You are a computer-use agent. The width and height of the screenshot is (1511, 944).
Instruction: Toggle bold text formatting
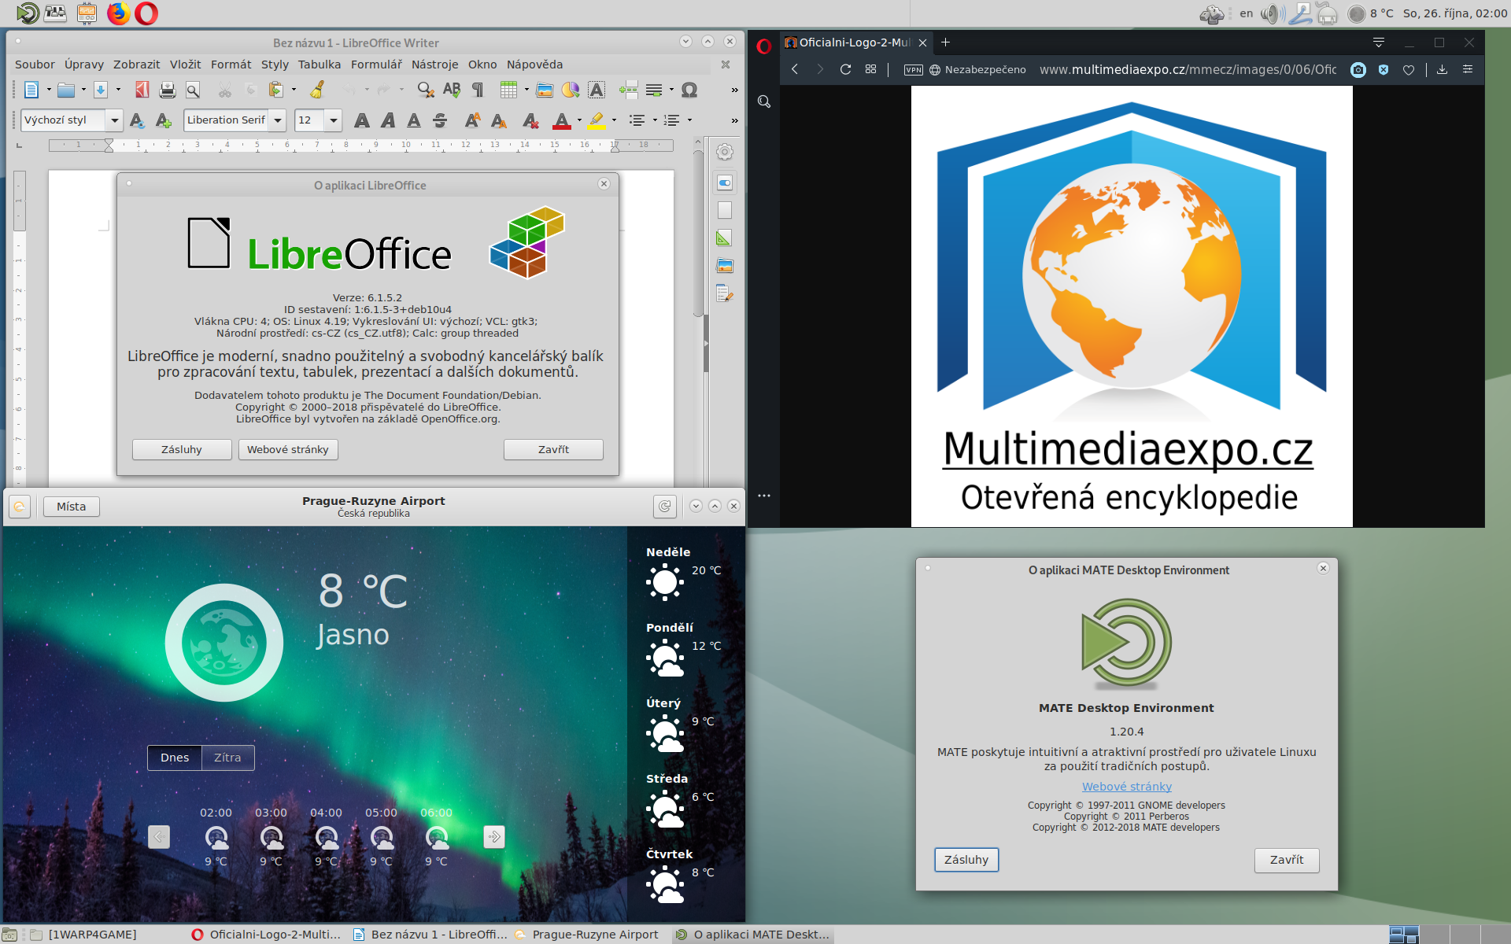[362, 120]
